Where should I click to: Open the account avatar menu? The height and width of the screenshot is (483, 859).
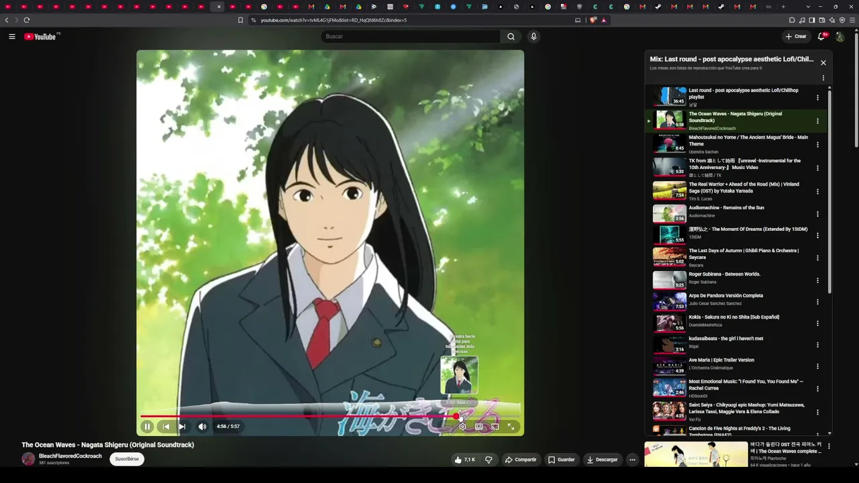tap(840, 36)
